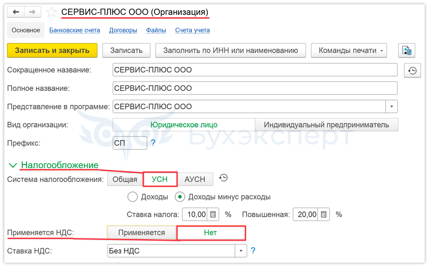Open the Файлы tab
This screenshot has height=267, width=429.
click(x=156, y=30)
